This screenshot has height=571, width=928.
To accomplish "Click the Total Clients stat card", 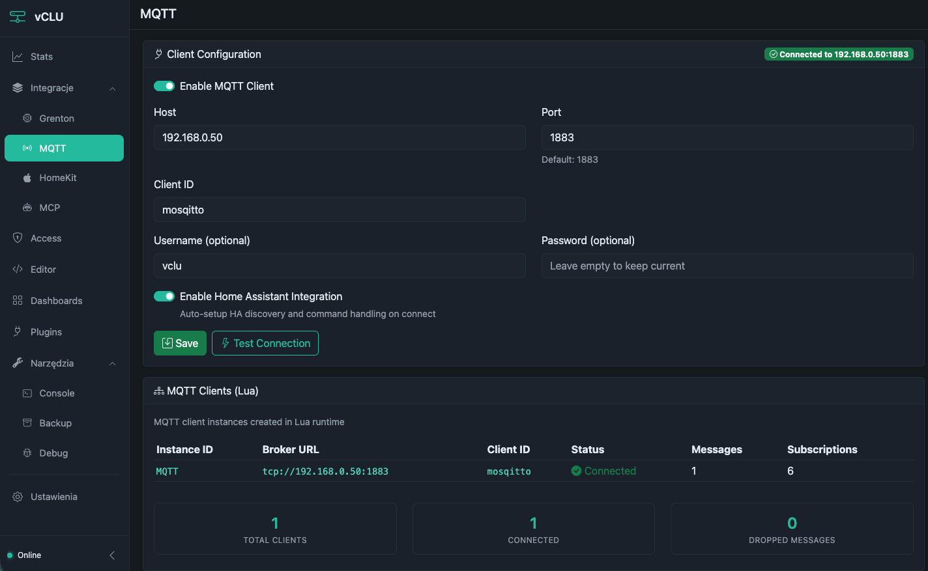I will click(x=275, y=529).
